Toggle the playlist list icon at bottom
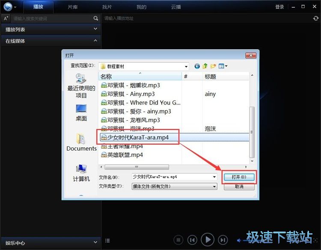 (107, 241)
